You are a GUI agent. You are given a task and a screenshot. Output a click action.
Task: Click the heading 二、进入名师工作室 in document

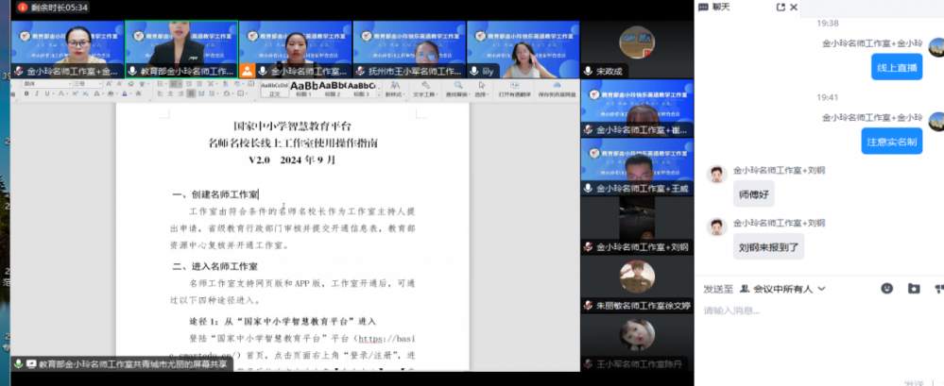[x=215, y=266]
